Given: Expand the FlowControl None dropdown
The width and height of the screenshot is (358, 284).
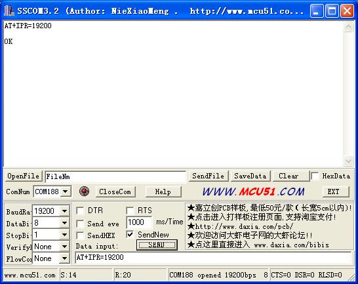Looking at the screenshot, I should click(x=65, y=258).
